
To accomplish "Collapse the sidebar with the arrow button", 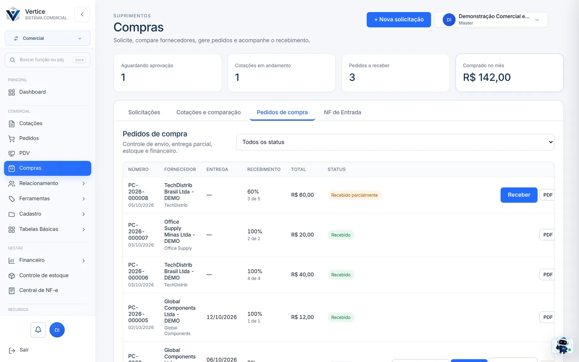I will click(82, 14).
